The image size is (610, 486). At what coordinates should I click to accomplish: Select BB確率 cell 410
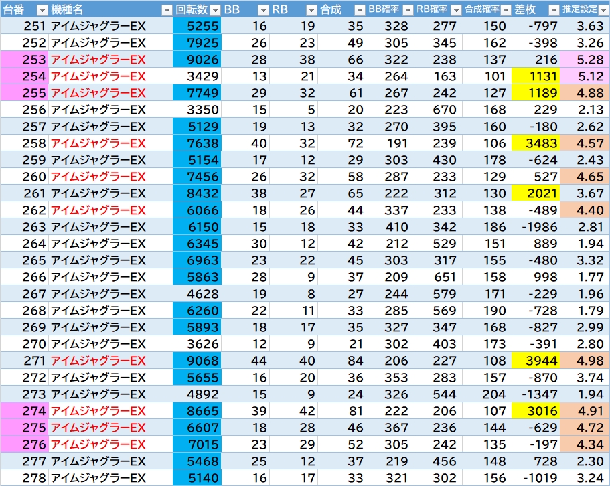pos(390,227)
